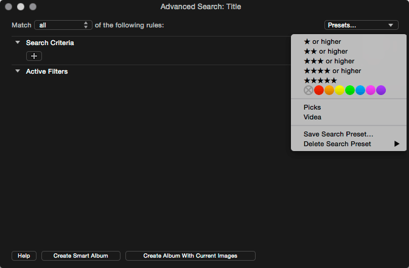Pick the yellow color label swatch
The height and width of the screenshot is (268, 409).
[x=340, y=90]
